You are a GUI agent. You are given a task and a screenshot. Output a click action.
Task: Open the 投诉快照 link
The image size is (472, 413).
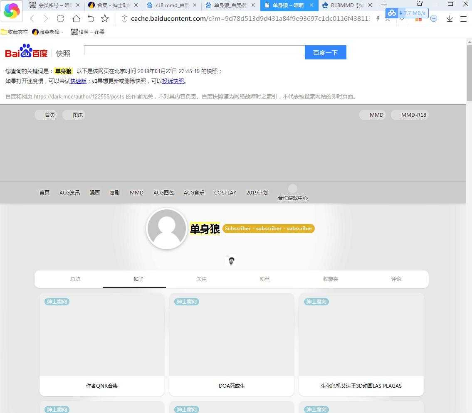pos(173,81)
